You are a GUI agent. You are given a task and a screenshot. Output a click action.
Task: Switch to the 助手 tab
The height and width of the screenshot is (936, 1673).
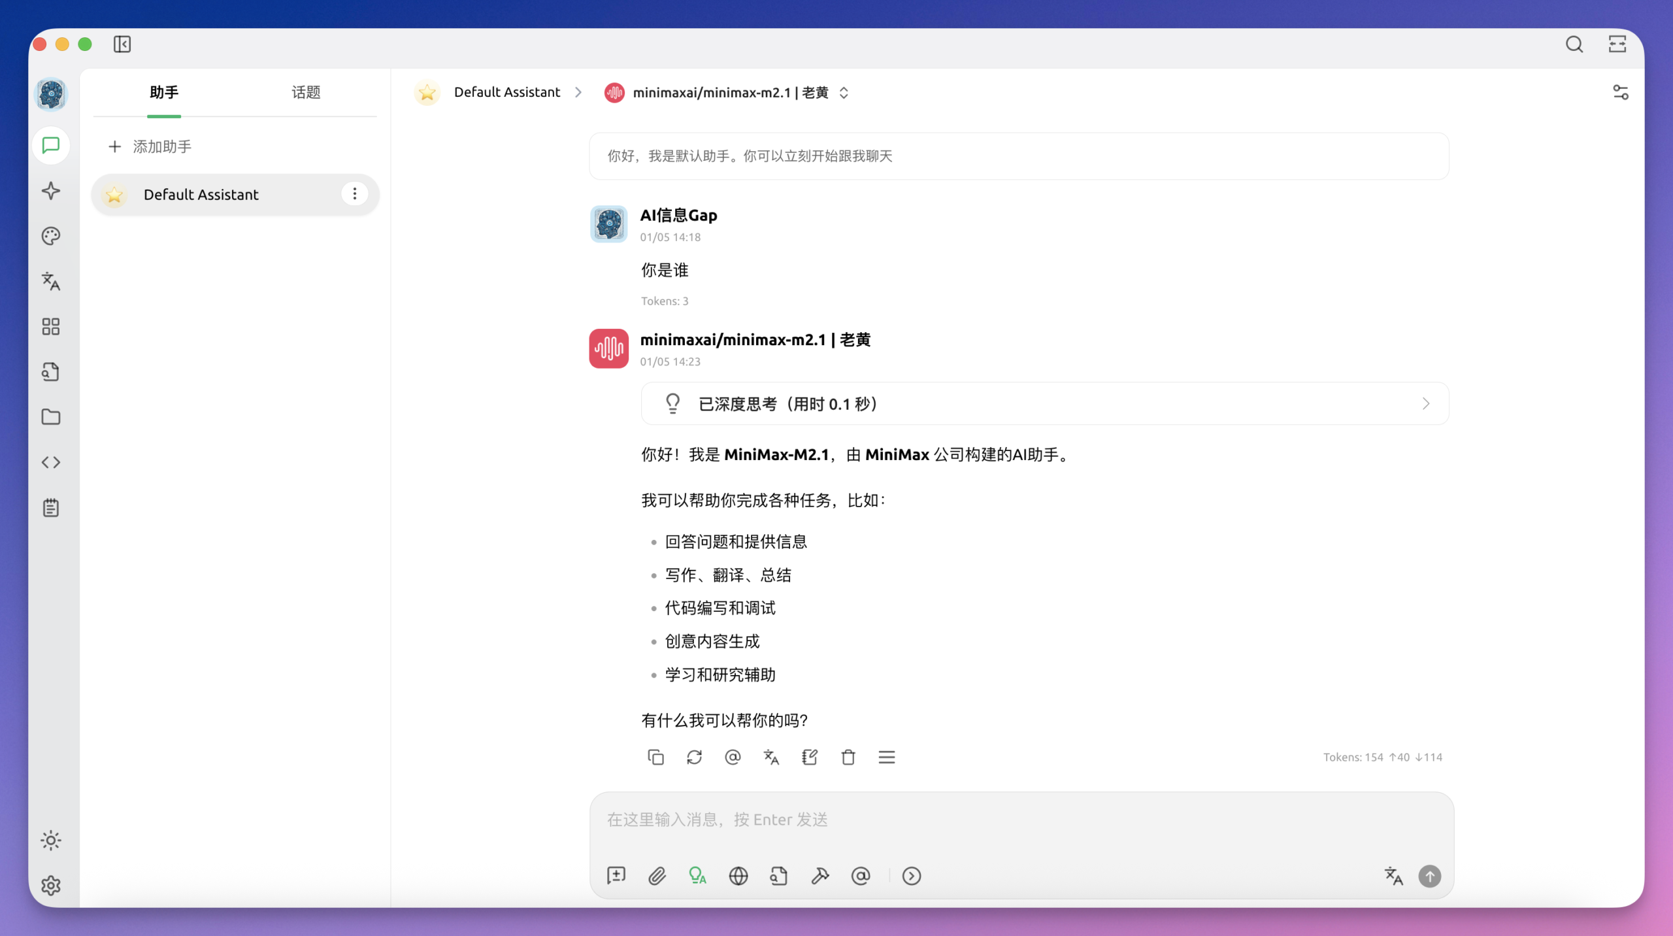(x=163, y=93)
